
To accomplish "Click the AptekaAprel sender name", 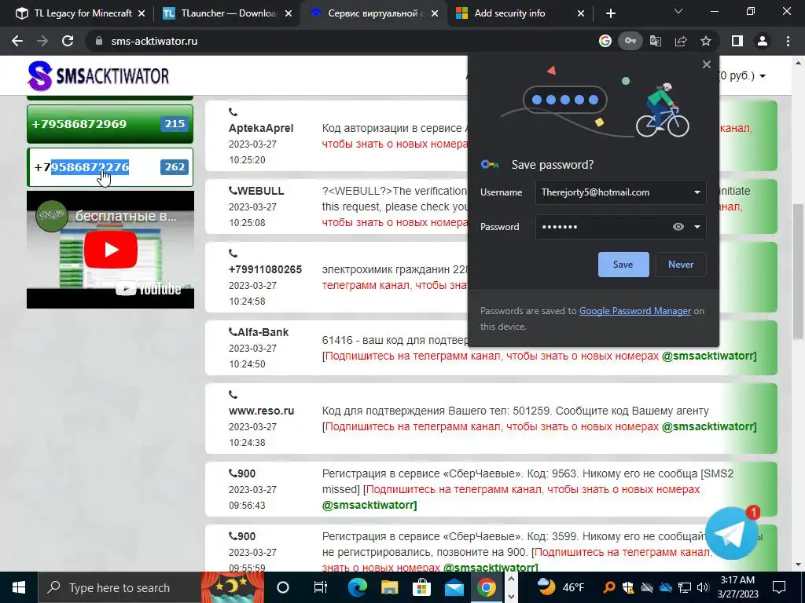I will click(x=261, y=128).
